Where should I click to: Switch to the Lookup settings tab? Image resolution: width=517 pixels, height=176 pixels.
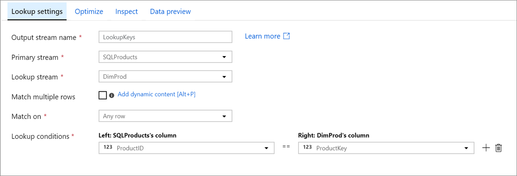pos(37,11)
